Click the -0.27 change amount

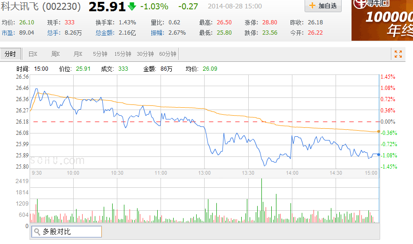pyautogui.click(x=188, y=6)
